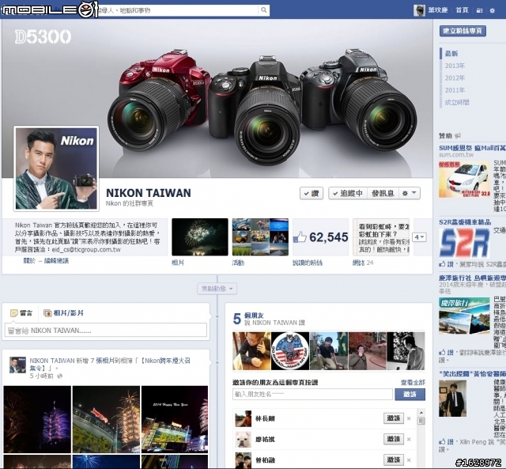Open NIKON TAIWAN post author avatar
Screen dimensions: 506x469
[x=17, y=365]
